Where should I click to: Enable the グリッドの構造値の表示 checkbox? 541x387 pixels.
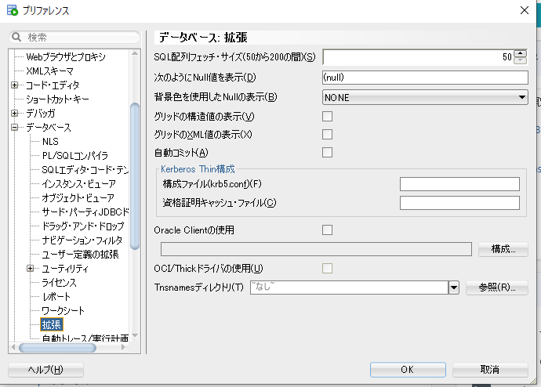click(x=327, y=117)
